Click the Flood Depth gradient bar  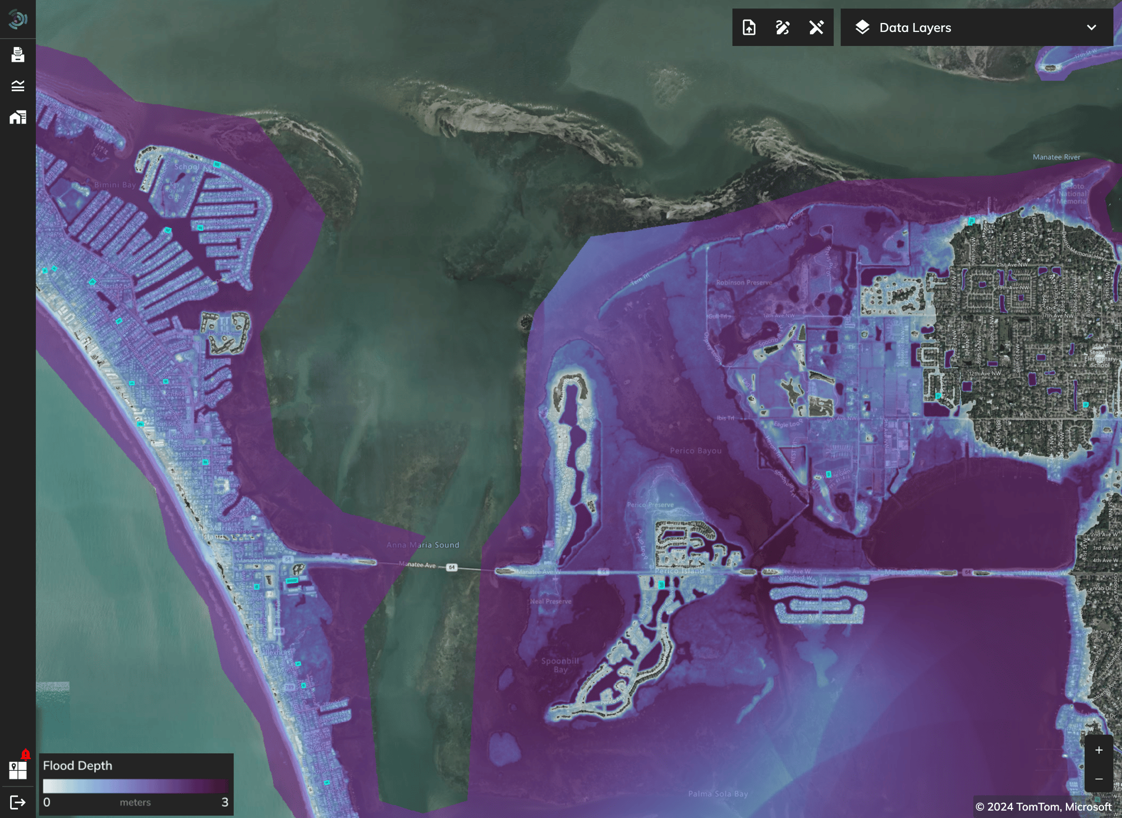point(135,785)
